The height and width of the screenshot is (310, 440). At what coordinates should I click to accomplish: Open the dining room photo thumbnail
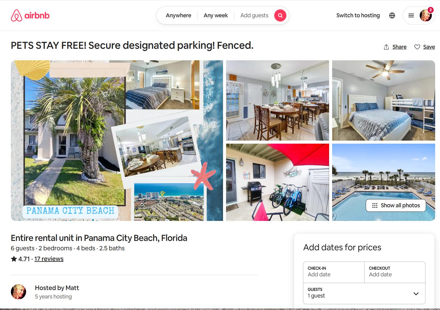click(x=278, y=100)
